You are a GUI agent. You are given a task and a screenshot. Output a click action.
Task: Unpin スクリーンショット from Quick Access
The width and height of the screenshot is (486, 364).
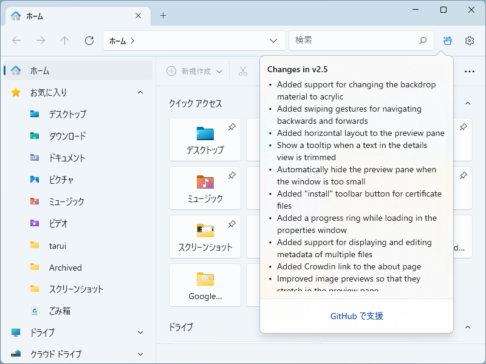pos(231,225)
